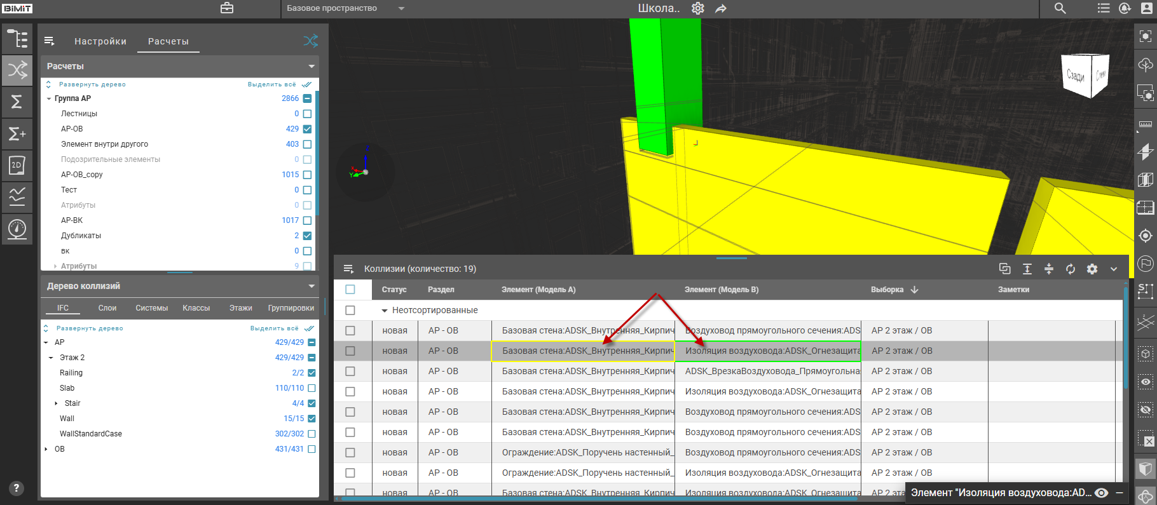This screenshot has height=505, width=1157.
Task: Open the 2D drawing view icon
Action: point(17,165)
